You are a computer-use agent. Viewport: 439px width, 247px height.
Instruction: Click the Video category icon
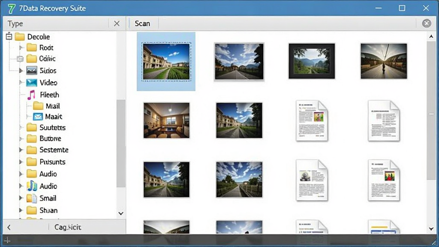(x=32, y=83)
